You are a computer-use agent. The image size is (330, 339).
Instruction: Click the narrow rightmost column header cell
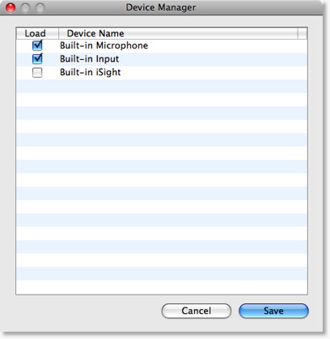pos(302,33)
